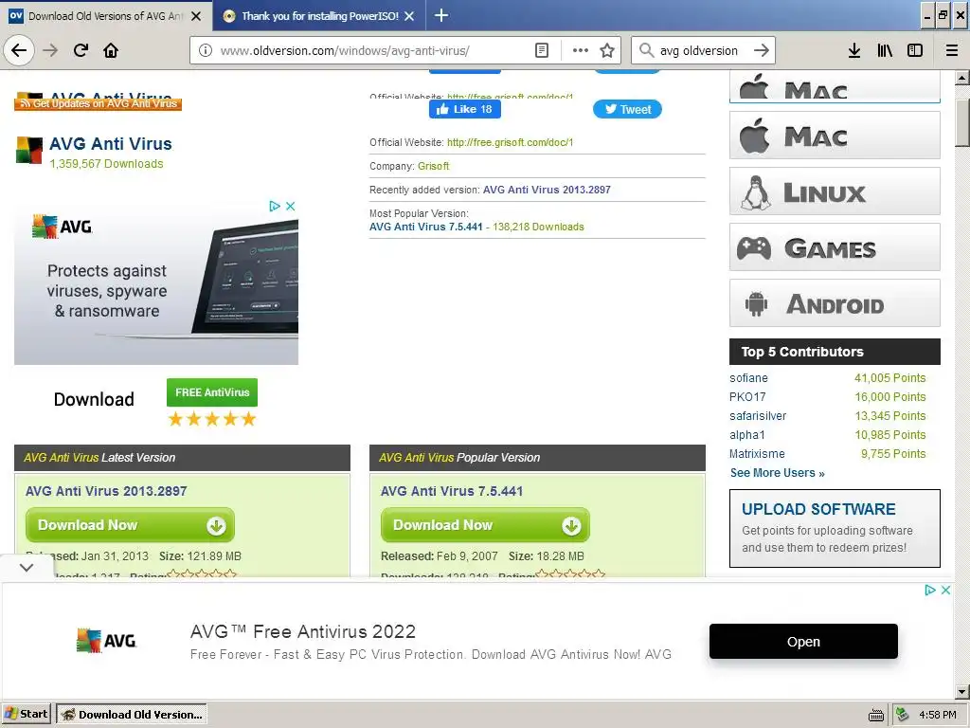Screen dimensions: 970x728
Task: Click the AVG laptop advertisement image
Action: click(156, 282)
